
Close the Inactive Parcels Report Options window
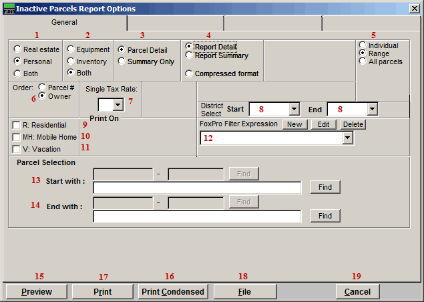pos(414,9)
